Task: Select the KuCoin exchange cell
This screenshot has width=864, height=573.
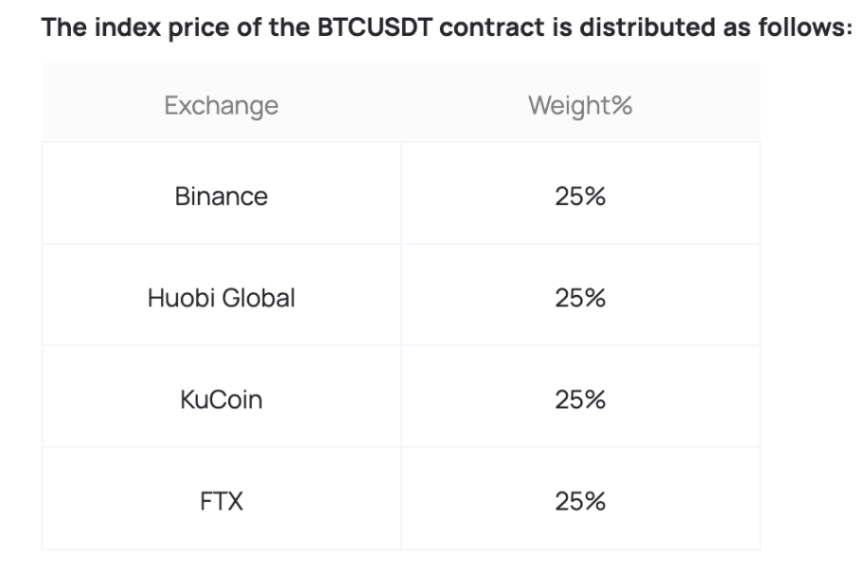Action: [x=220, y=400]
